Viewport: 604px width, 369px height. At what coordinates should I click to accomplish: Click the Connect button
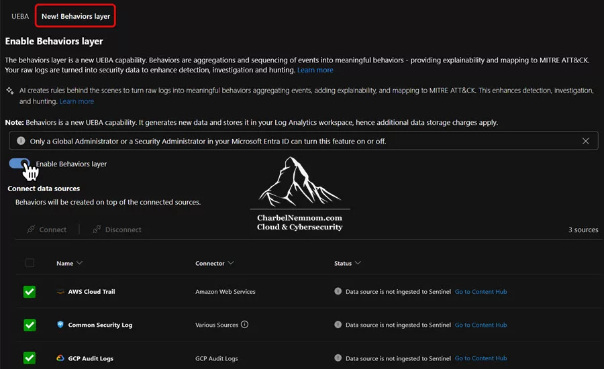tap(46, 229)
